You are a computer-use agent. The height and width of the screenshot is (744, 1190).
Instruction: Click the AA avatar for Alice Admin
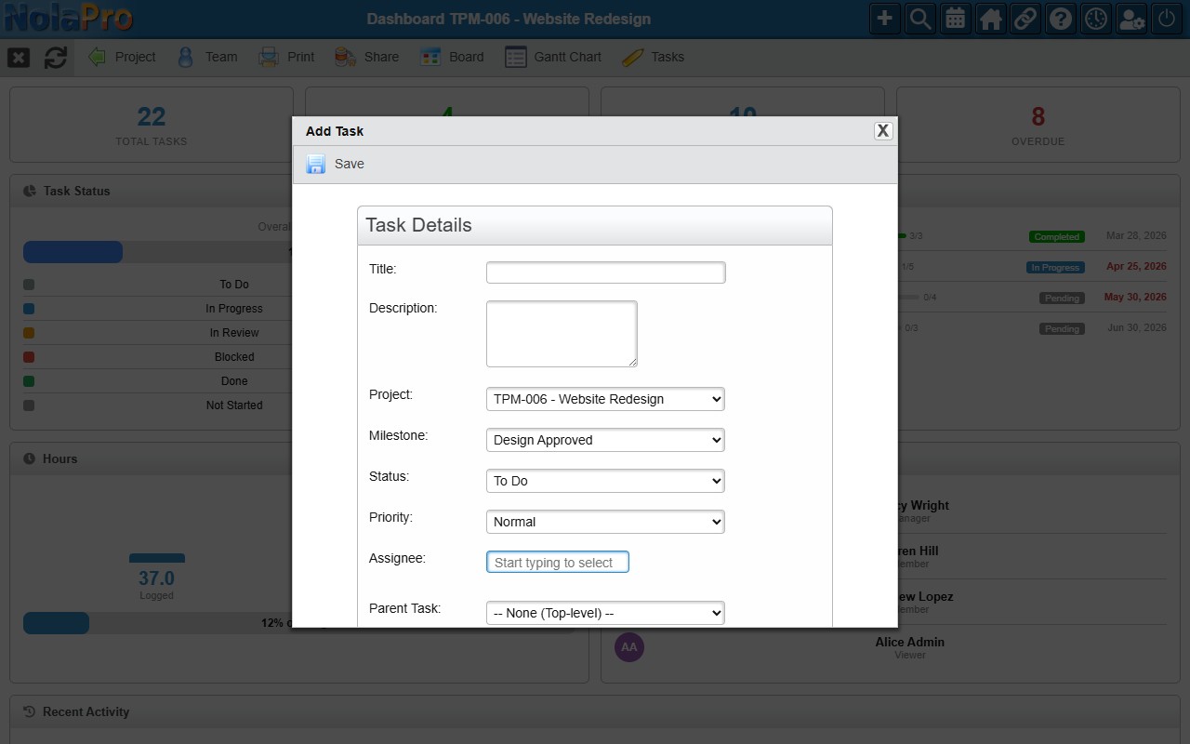(629, 647)
